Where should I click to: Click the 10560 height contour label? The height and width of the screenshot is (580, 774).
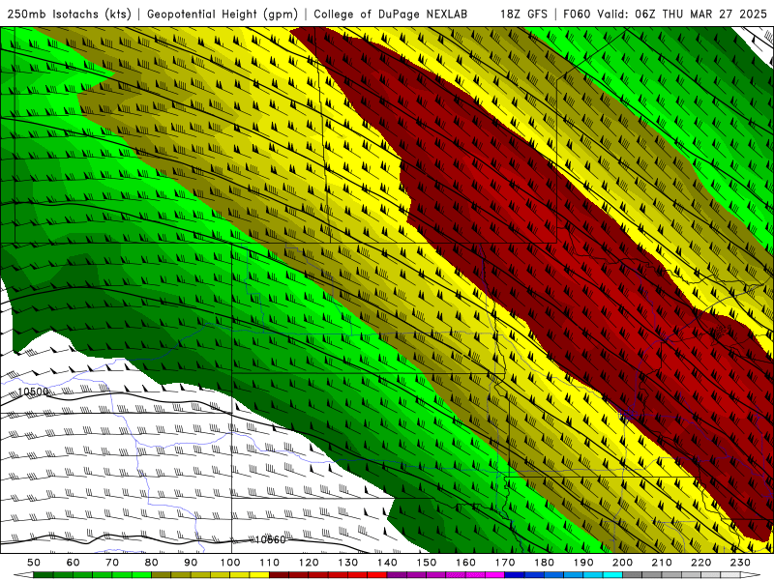coord(270,539)
